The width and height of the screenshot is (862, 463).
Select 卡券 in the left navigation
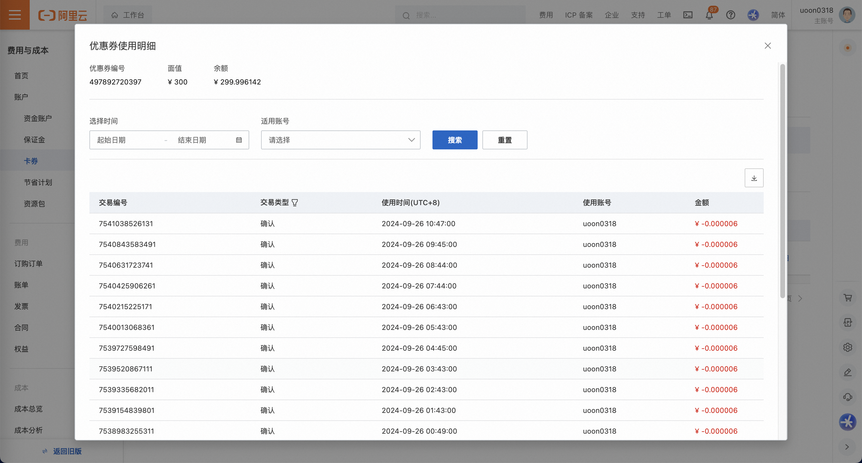[x=31, y=161]
